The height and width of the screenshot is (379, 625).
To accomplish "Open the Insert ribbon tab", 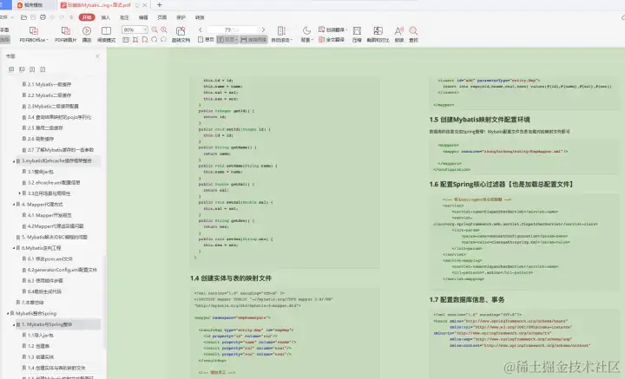I will tap(106, 17).
